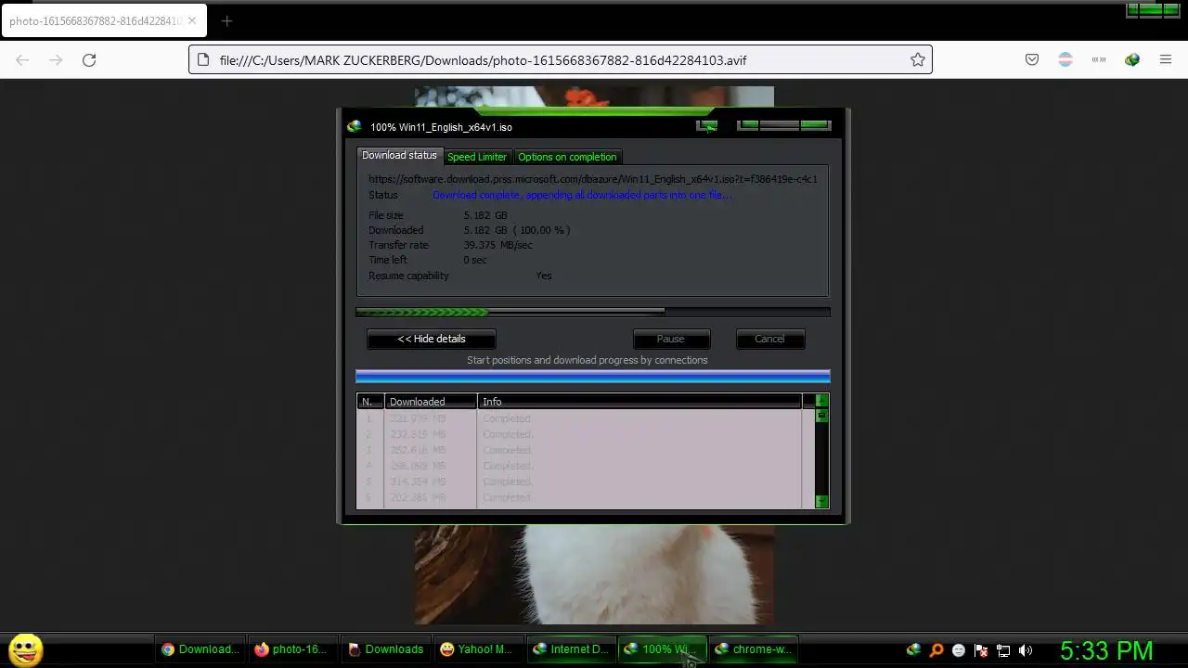This screenshot has height=668, width=1188.
Task: Switch to the Speed Limiter tab
Action: [477, 157]
